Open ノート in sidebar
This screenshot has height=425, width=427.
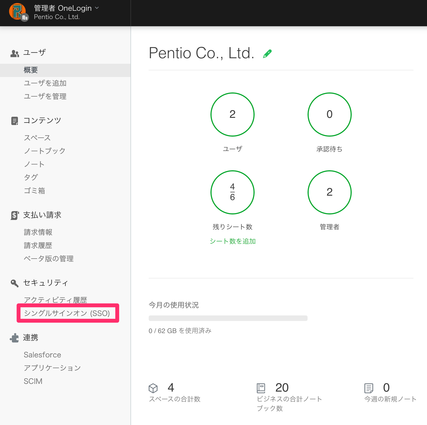(34, 164)
